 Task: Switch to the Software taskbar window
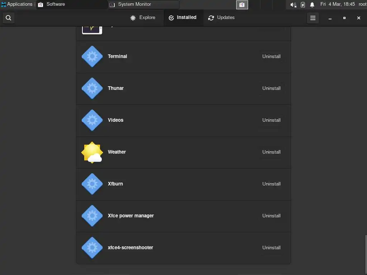[x=71, y=4]
